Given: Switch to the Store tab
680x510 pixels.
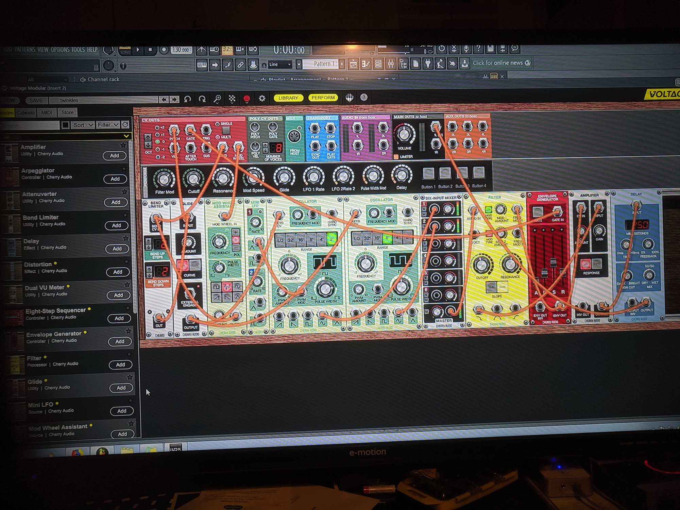Looking at the screenshot, I should pos(67,112).
